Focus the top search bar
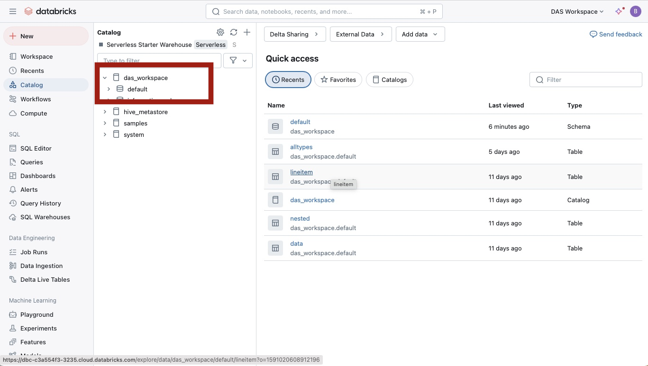The image size is (648, 366). 324,11
